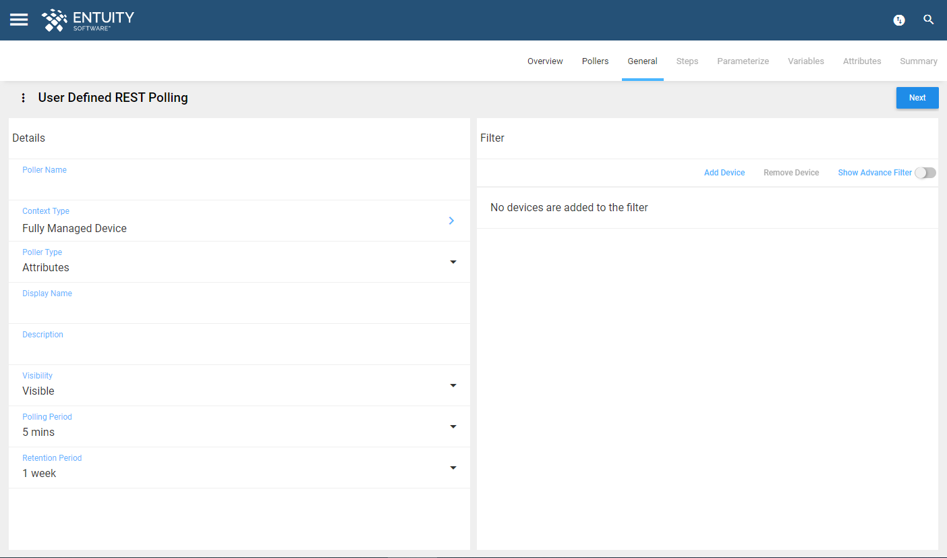Image resolution: width=947 pixels, height=558 pixels.
Task: Open the hamburger main menu
Action: [19, 20]
